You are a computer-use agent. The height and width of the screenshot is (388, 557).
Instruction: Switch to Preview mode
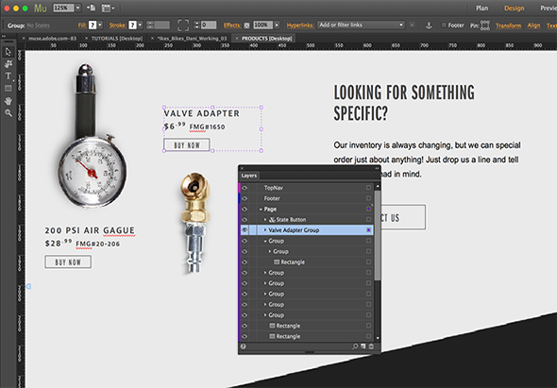coord(549,8)
